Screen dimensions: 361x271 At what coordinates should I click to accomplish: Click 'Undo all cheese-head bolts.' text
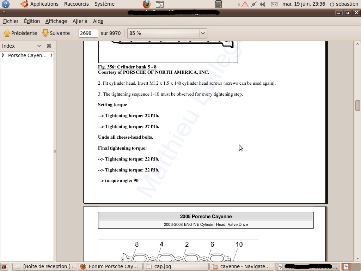click(x=126, y=137)
